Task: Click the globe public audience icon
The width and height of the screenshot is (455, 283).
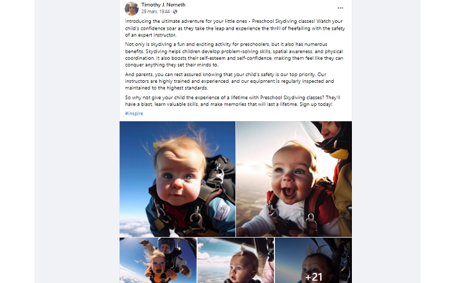Action: (175, 11)
